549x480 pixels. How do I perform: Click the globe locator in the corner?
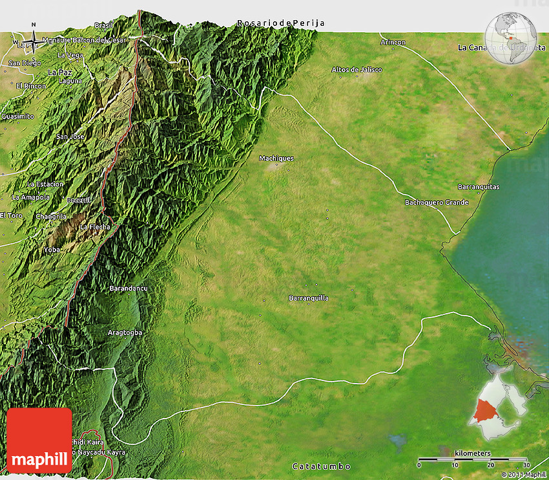click(x=511, y=39)
